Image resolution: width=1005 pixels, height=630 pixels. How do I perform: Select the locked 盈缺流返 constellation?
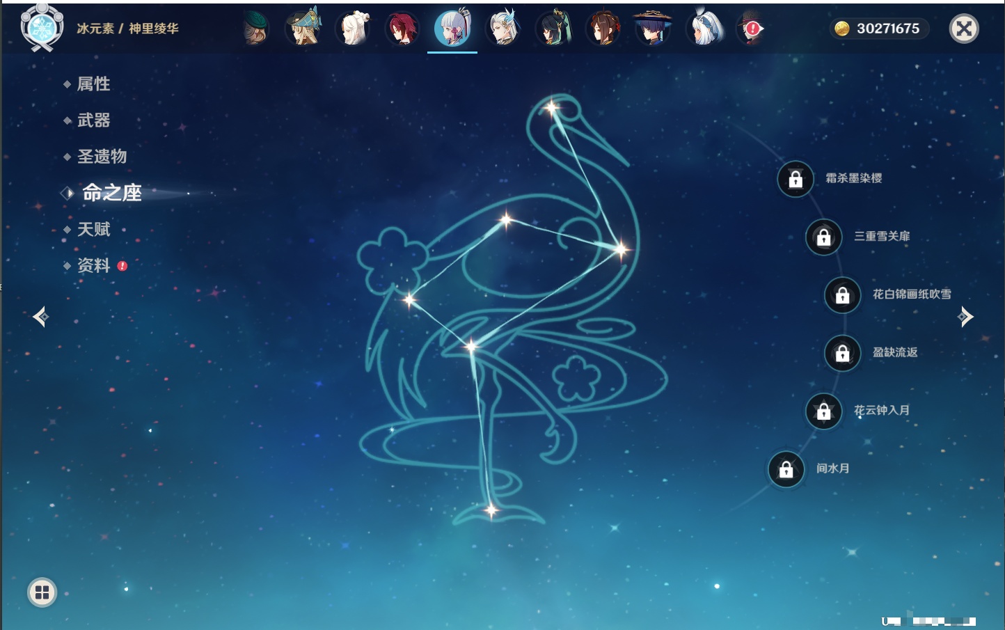[842, 353]
